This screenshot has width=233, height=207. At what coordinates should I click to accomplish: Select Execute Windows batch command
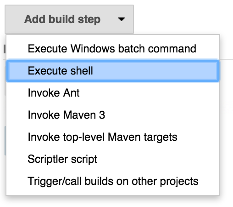coord(113,49)
